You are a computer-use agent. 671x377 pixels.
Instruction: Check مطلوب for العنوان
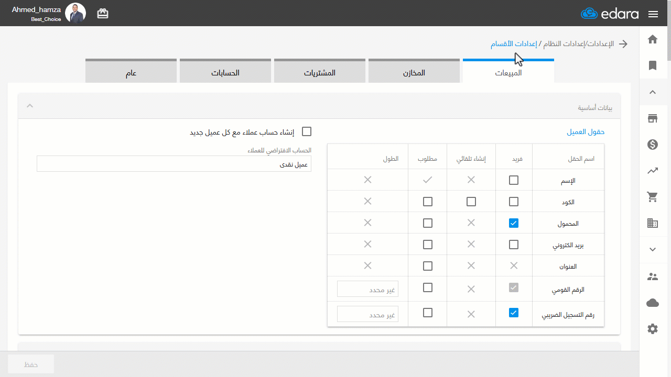point(428,266)
